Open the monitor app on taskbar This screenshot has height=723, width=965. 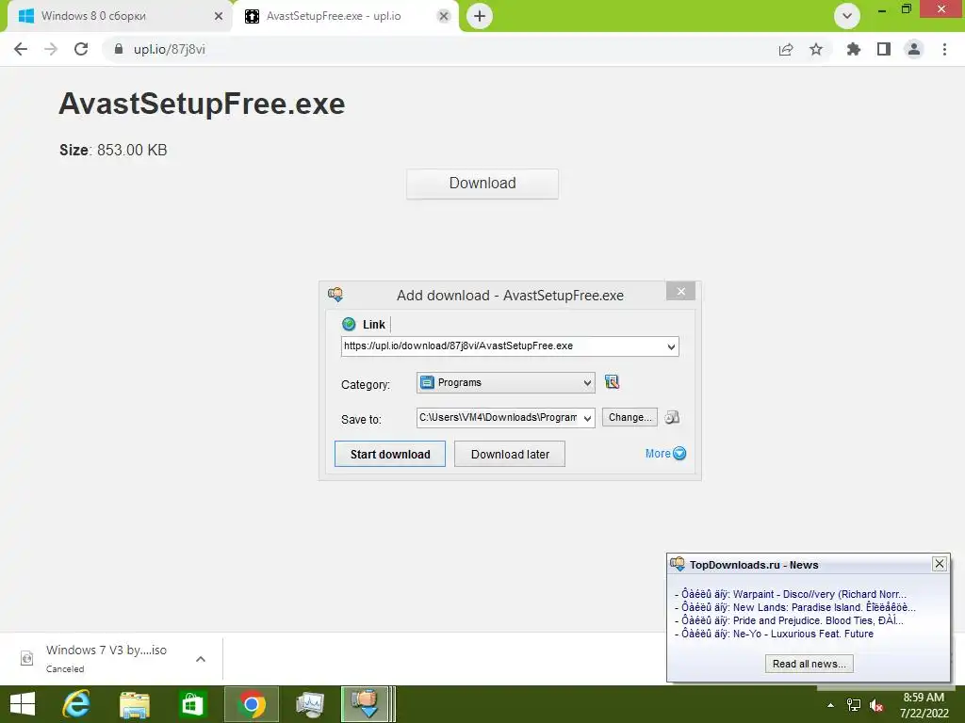click(x=309, y=704)
